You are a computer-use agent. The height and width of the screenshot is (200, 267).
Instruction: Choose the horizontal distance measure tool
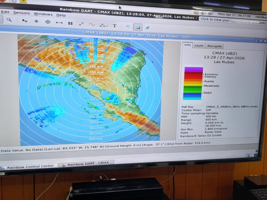(x=59, y=23)
